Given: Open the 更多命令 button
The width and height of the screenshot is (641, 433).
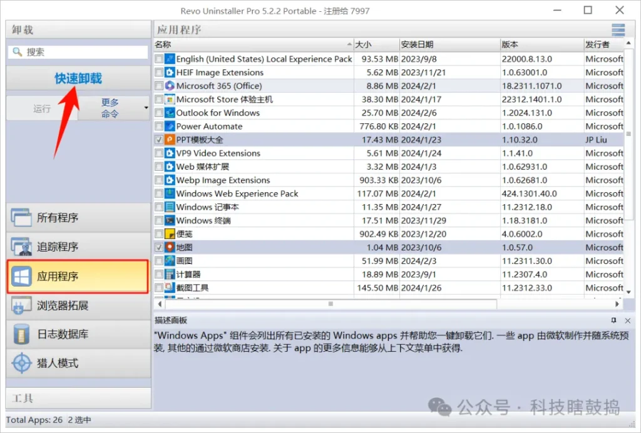Looking at the screenshot, I should pos(114,108).
